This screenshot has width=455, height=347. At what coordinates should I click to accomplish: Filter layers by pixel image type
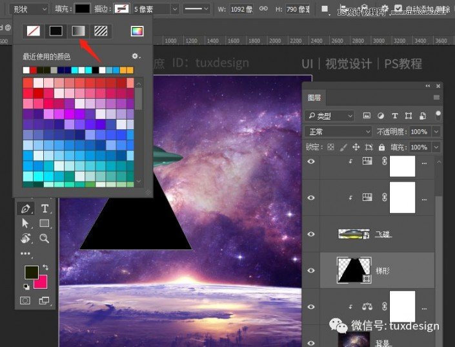click(x=367, y=116)
